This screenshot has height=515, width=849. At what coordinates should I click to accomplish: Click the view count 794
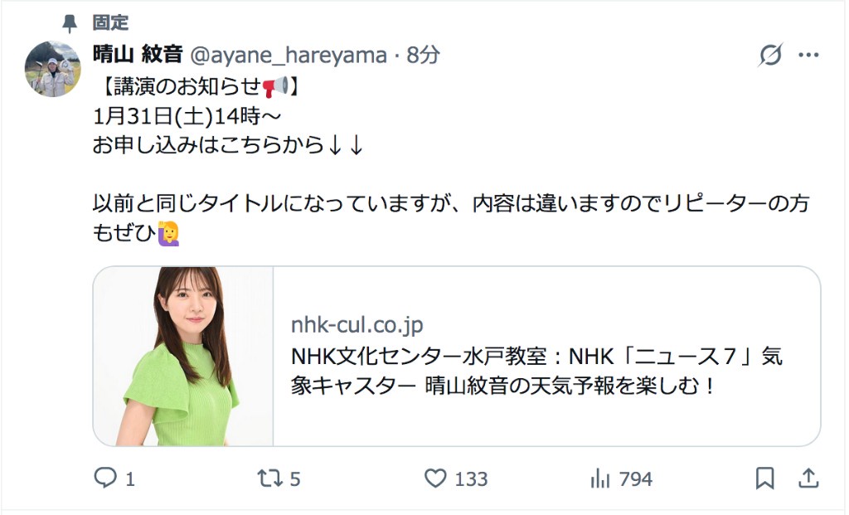pyautogui.click(x=635, y=479)
